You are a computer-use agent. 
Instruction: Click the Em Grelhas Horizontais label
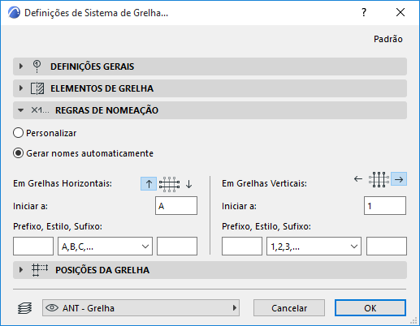click(63, 183)
